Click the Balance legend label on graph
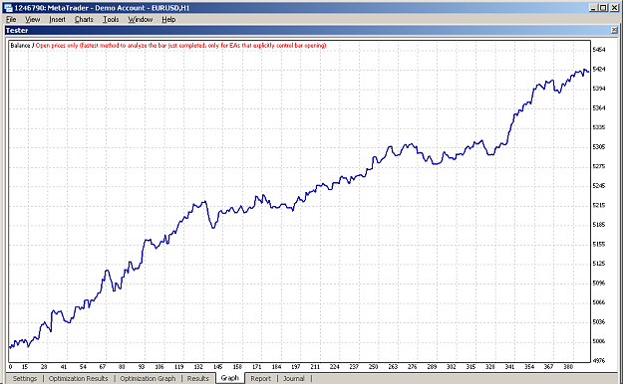This screenshot has width=623, height=384. [20, 46]
